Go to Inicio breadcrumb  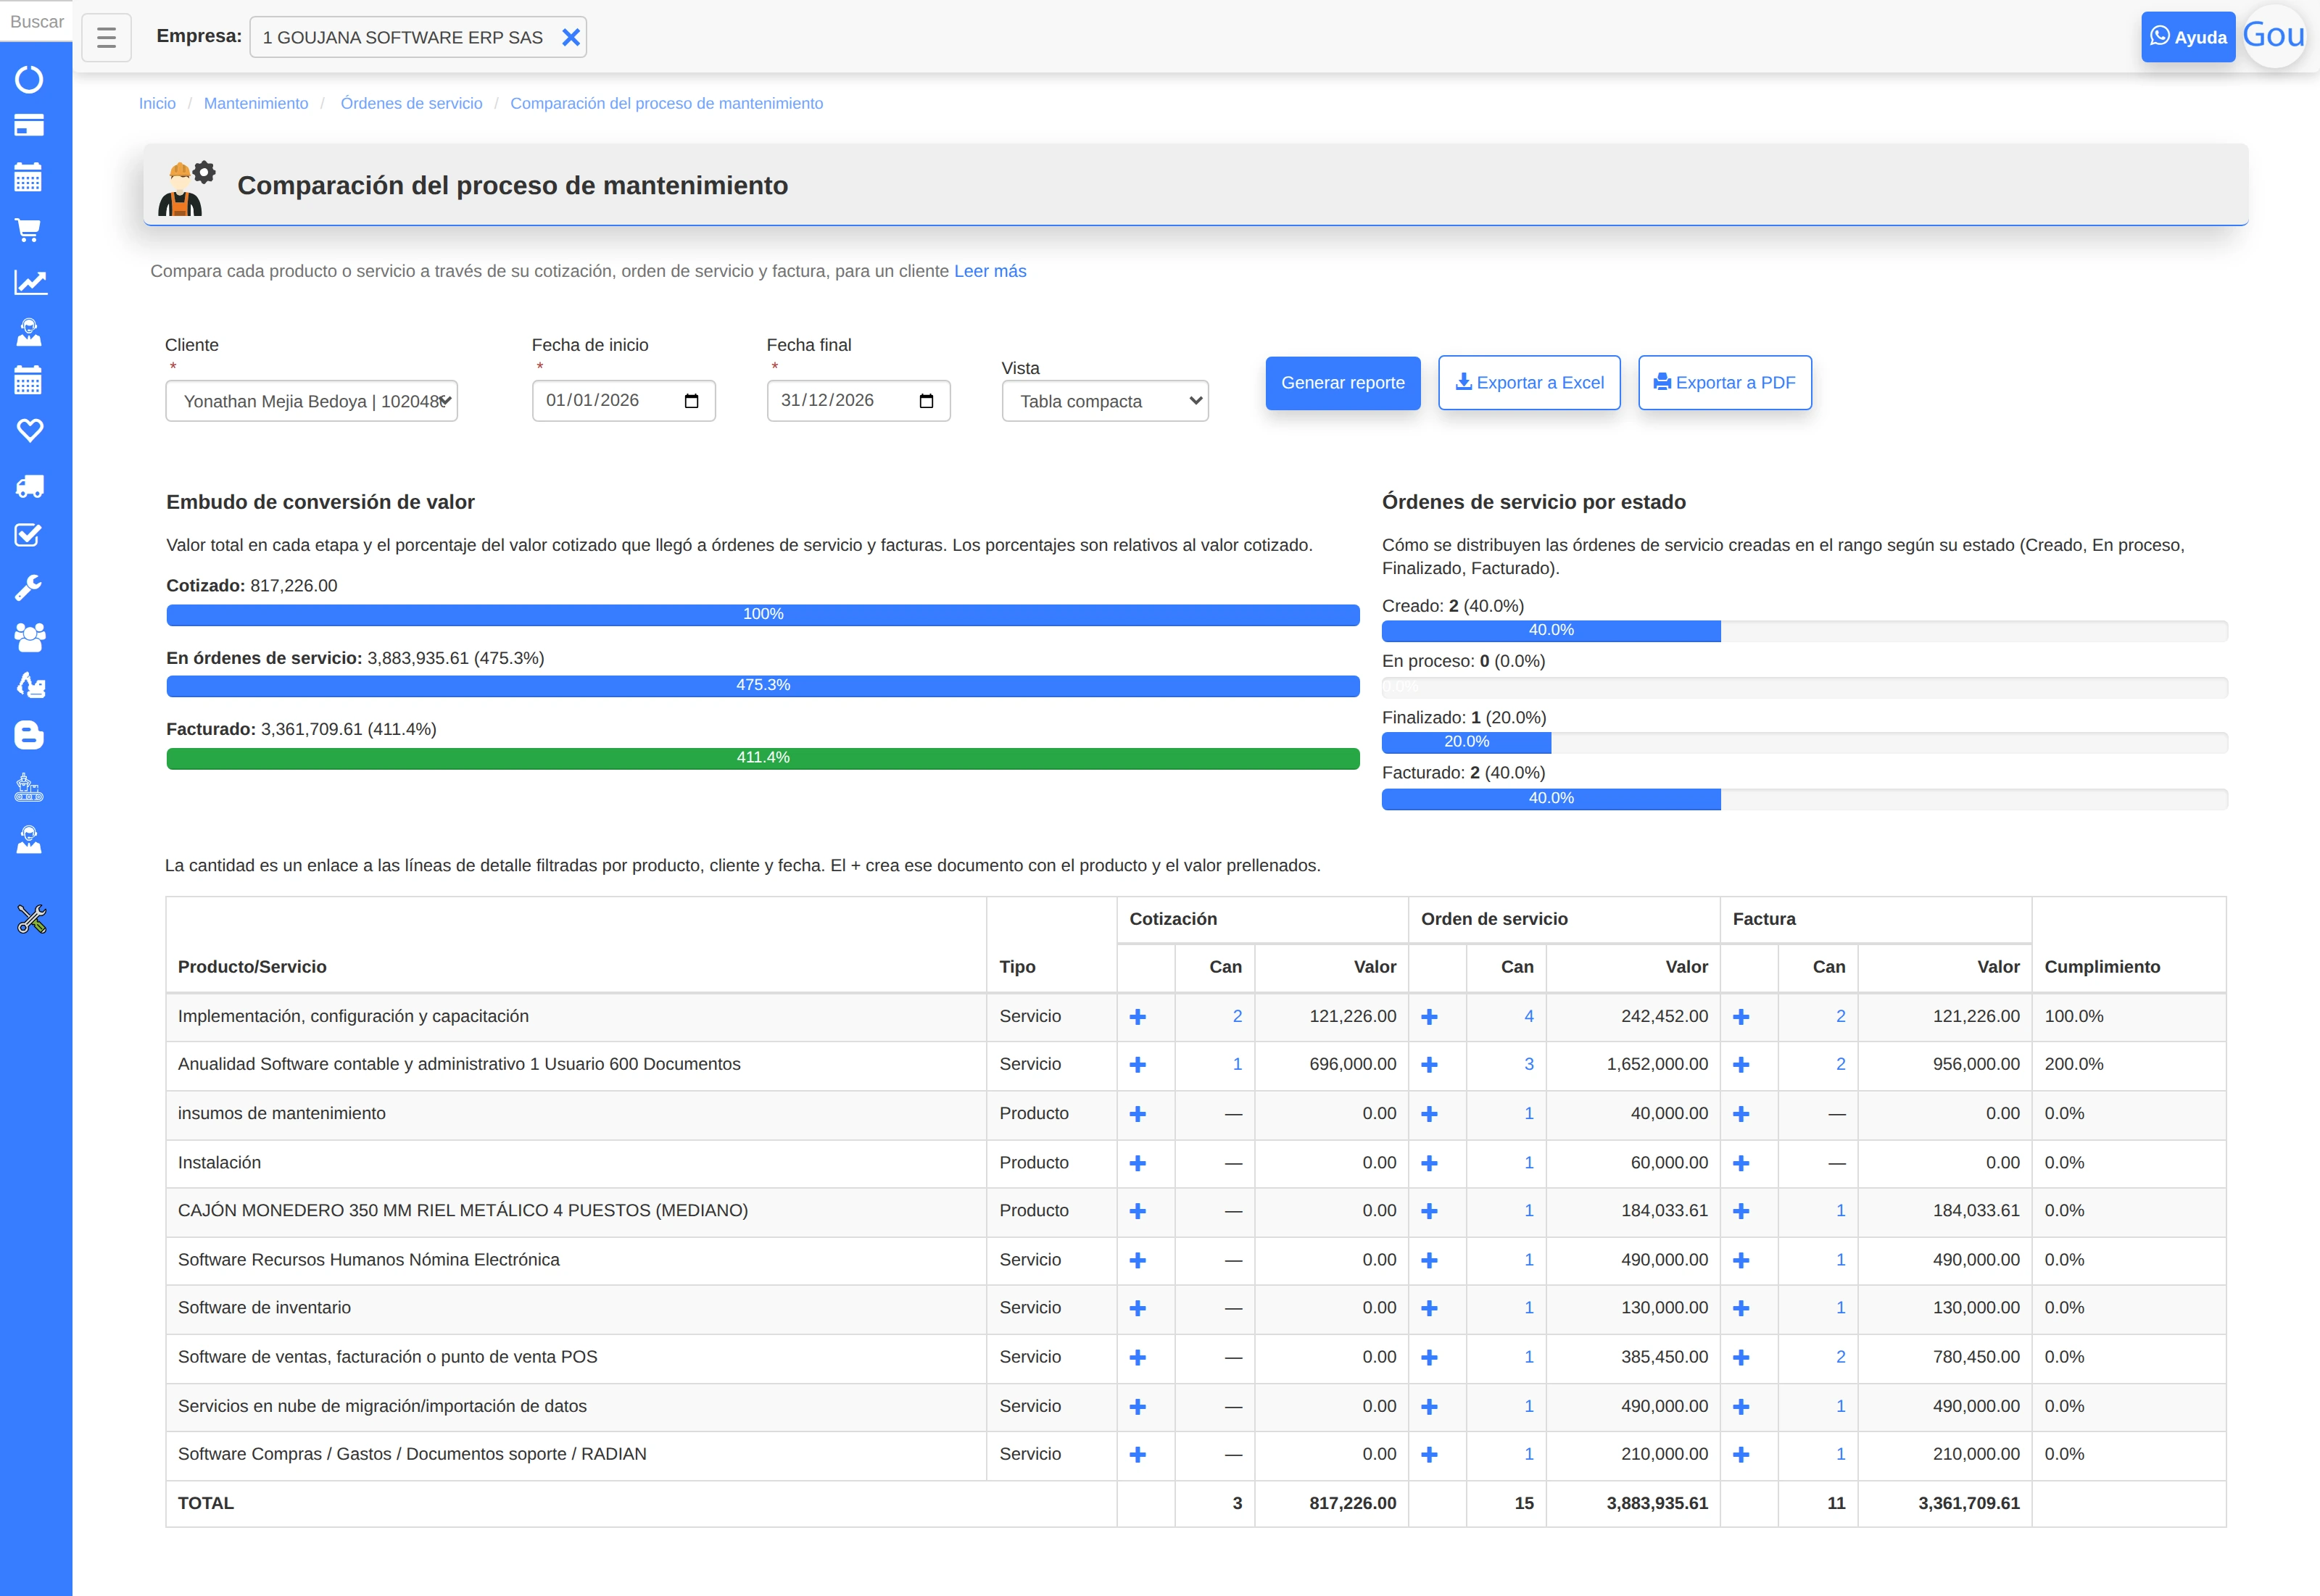[157, 103]
